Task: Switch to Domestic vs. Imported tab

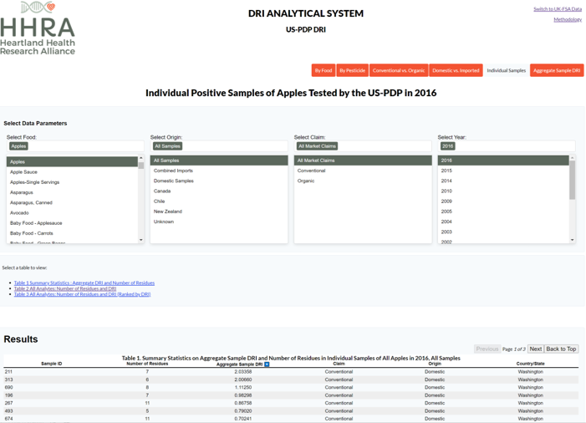Action: click(456, 70)
